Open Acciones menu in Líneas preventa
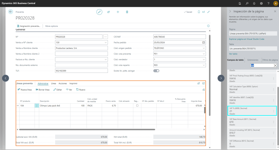 (62, 83)
